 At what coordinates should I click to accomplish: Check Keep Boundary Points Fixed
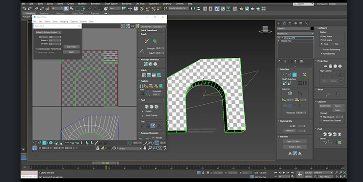(x=36, y=49)
